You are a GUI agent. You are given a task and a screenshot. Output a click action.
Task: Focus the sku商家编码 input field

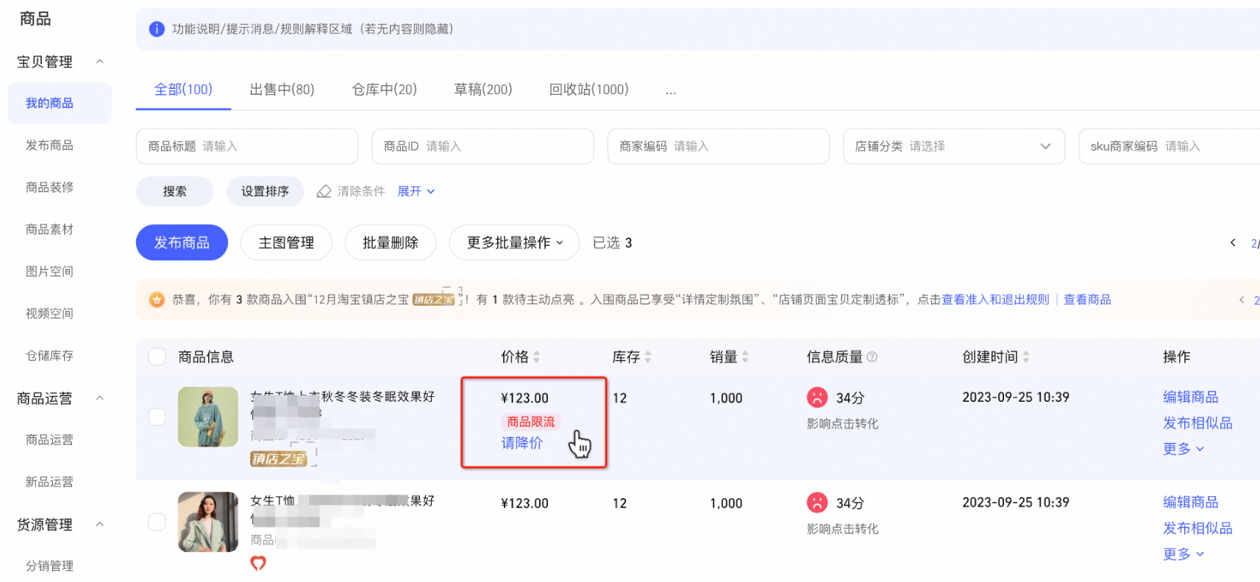click(x=1170, y=146)
